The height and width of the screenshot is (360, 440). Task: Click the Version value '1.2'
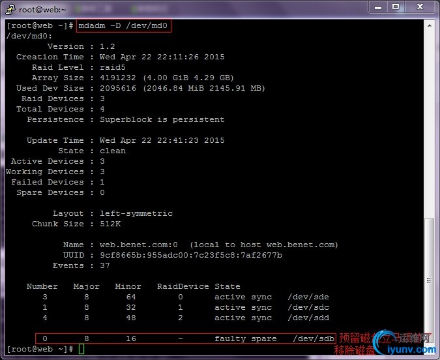(108, 46)
